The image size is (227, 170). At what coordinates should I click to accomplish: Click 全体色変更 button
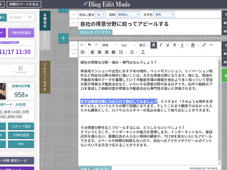[21, 135]
